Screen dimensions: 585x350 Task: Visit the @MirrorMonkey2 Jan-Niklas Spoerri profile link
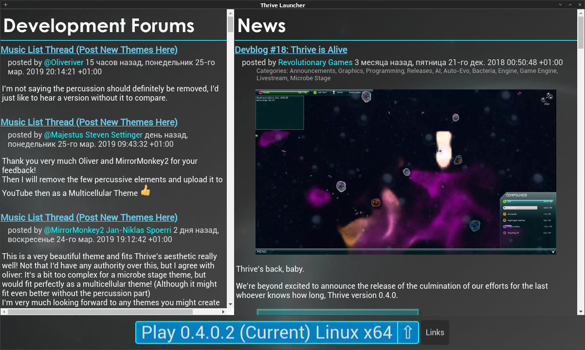point(108,230)
